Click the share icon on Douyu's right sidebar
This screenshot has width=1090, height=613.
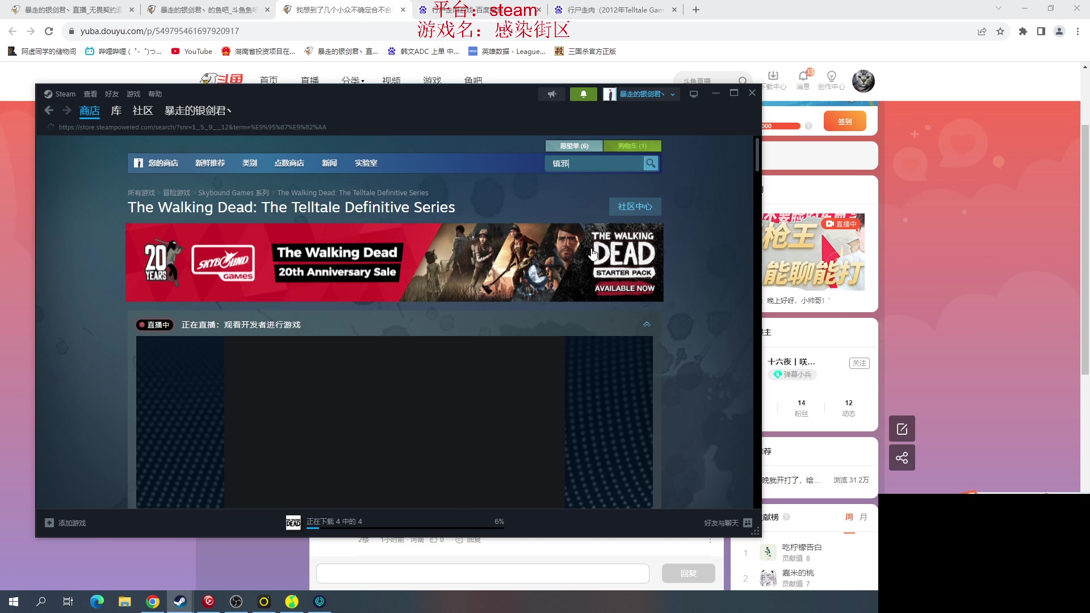tap(902, 457)
